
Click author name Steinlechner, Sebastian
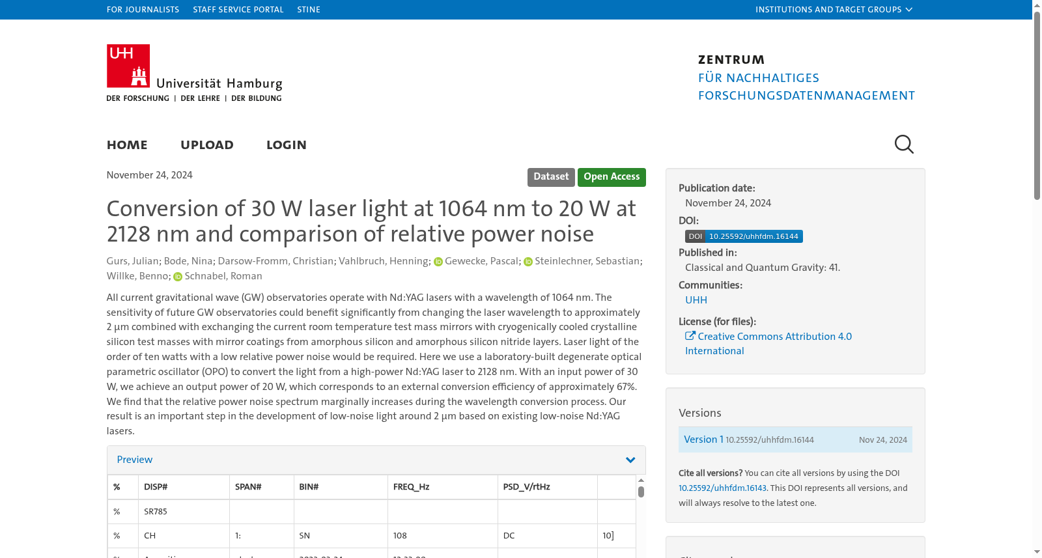pyautogui.click(x=587, y=261)
